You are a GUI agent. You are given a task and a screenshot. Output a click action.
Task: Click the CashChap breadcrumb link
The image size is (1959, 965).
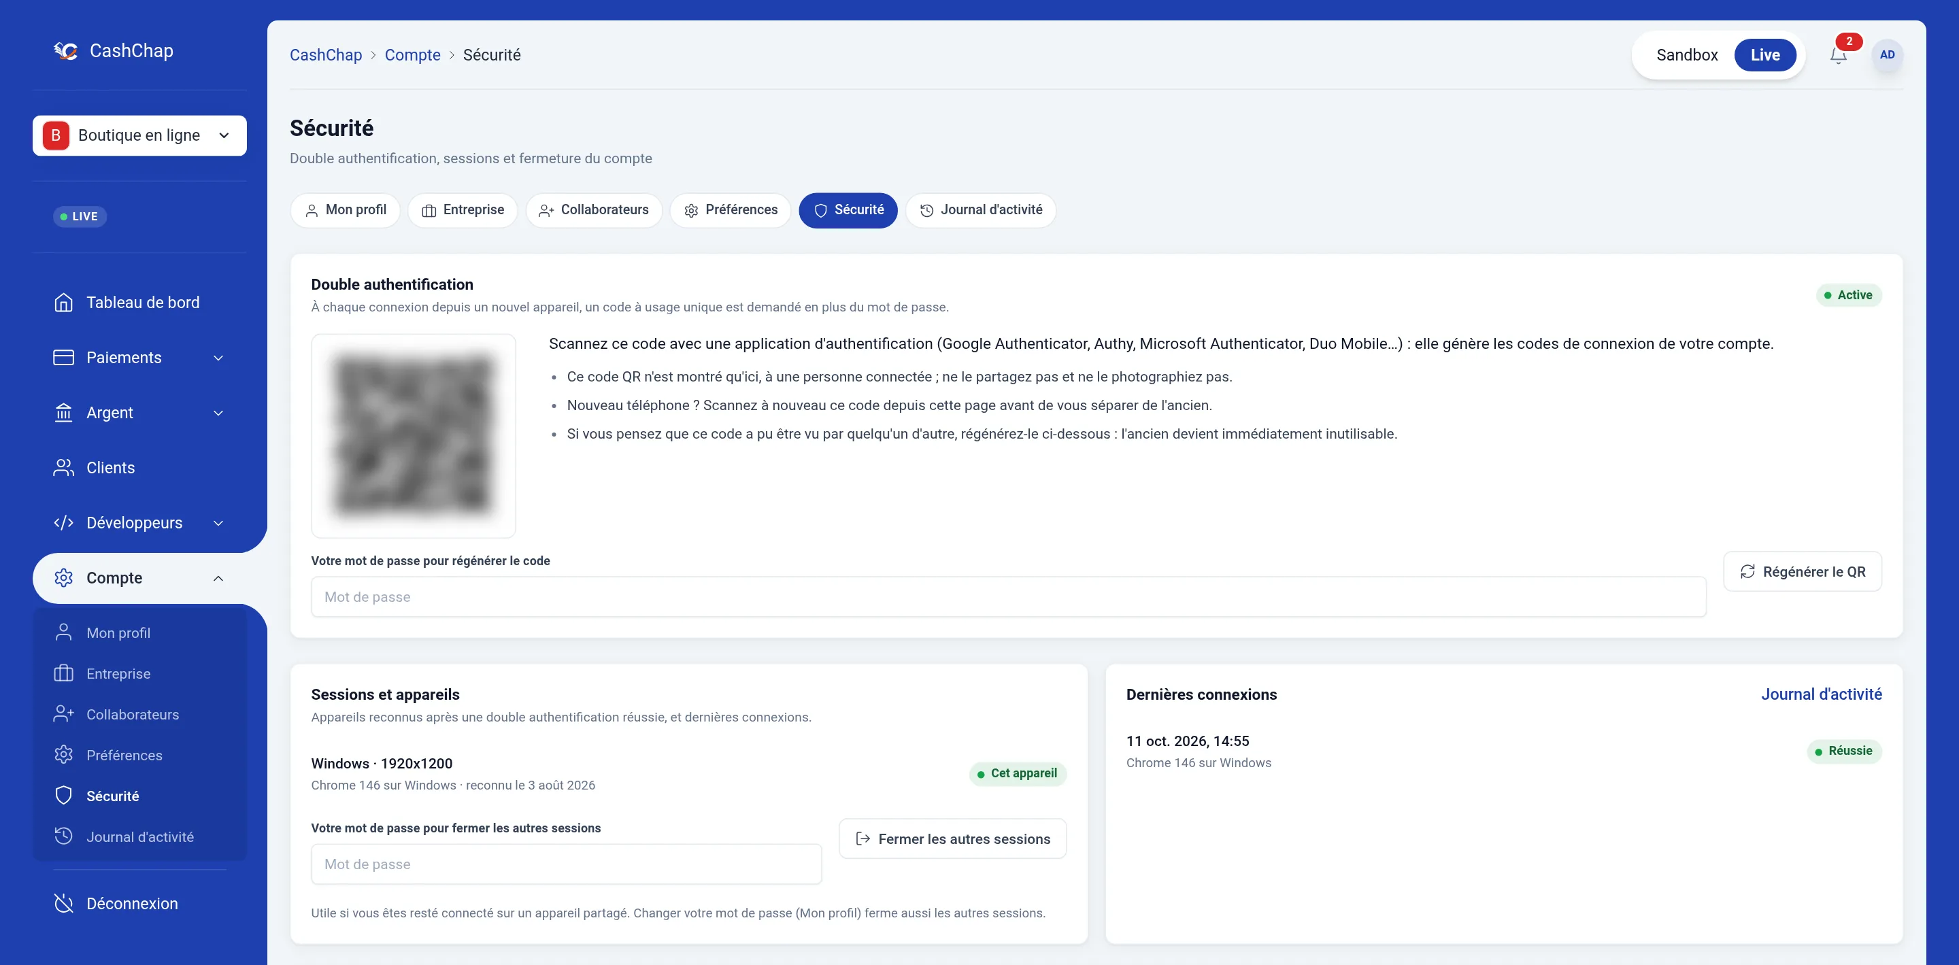pyautogui.click(x=326, y=55)
